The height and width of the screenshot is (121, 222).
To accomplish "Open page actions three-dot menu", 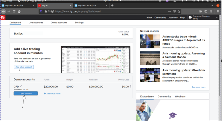I will coord(170,12).
